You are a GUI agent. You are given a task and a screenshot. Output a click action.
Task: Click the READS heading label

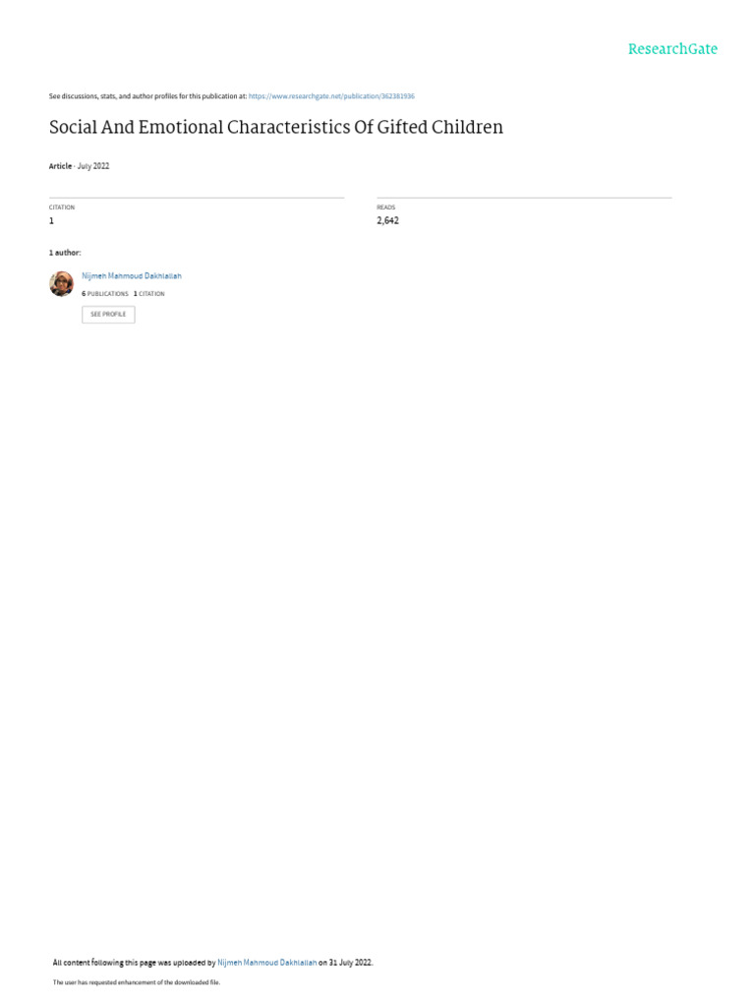[x=385, y=207]
